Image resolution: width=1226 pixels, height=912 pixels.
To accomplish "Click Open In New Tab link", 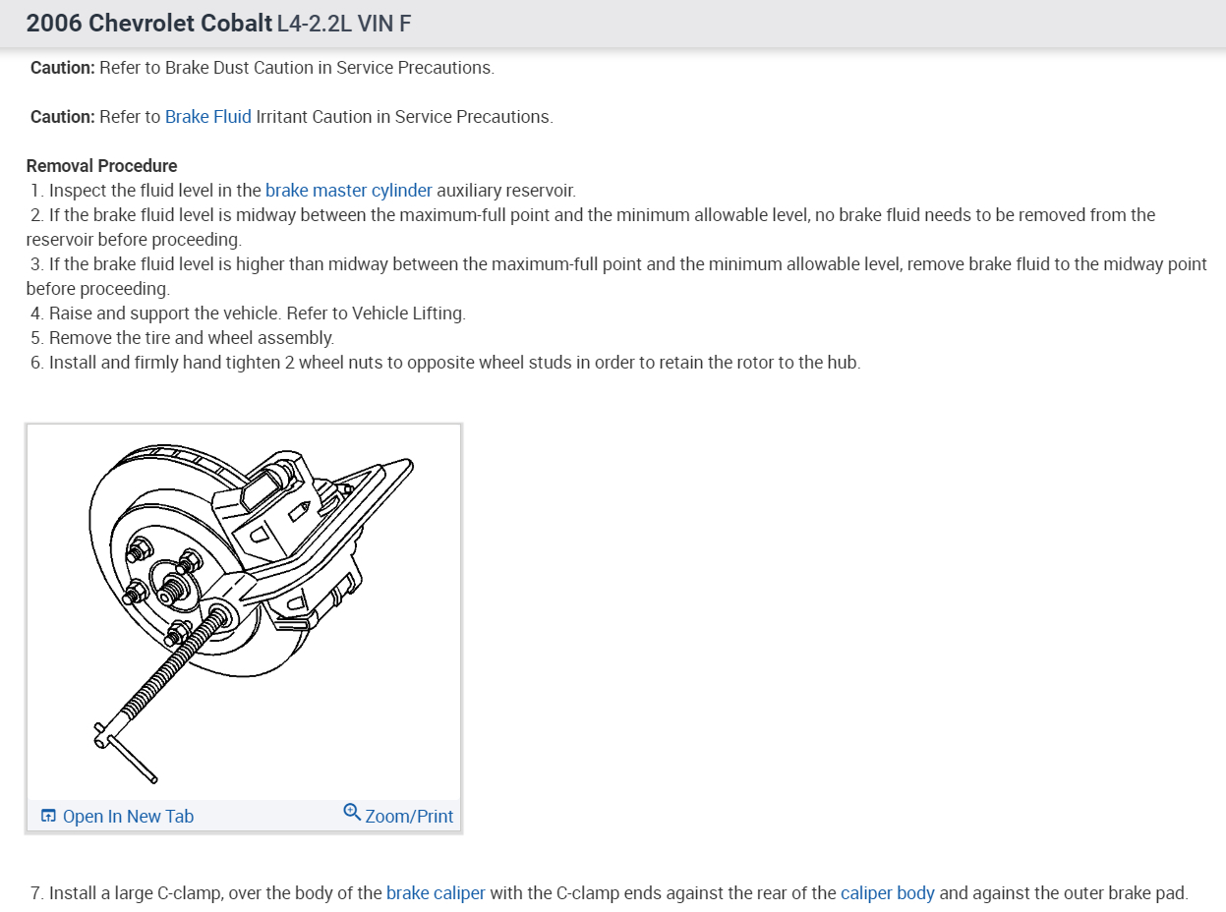I will pos(128,817).
